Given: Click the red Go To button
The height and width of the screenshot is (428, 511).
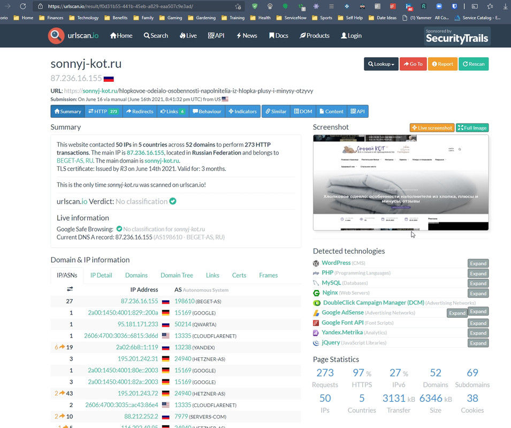Looking at the screenshot, I should [413, 64].
